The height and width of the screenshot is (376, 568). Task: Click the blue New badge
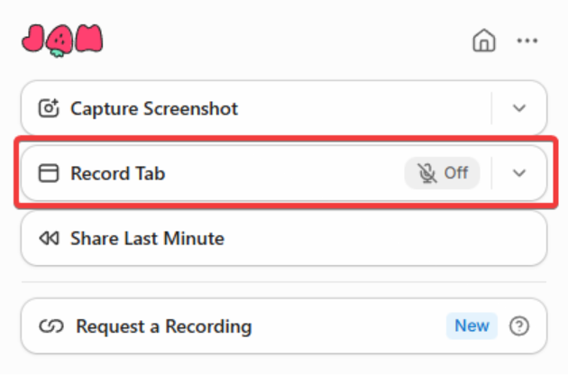click(x=472, y=326)
